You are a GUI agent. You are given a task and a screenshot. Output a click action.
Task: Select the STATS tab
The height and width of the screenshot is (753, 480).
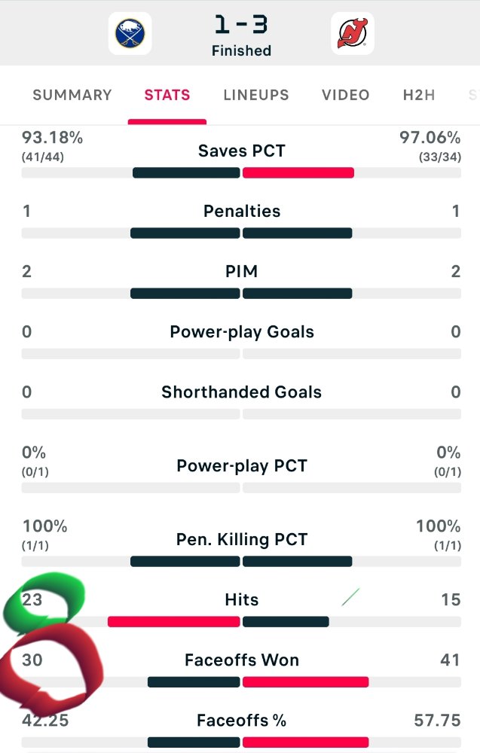tap(167, 95)
